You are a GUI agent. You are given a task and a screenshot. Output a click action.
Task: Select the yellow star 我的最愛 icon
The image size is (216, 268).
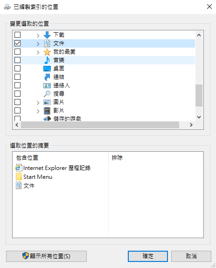point(47,52)
